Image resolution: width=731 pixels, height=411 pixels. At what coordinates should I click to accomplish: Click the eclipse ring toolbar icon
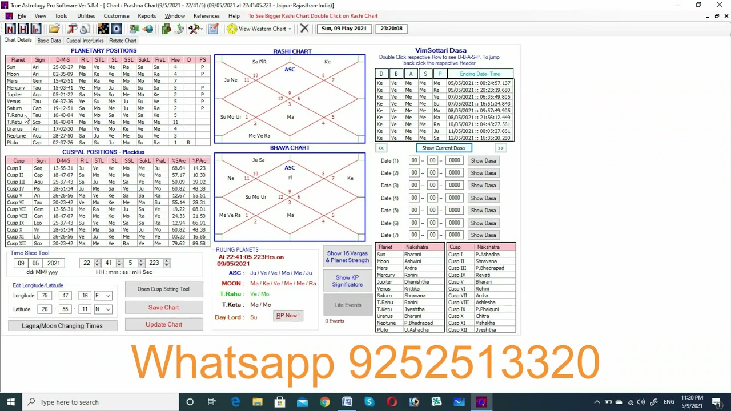(116, 29)
